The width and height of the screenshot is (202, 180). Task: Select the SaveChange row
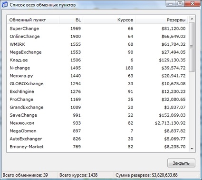[97, 115]
